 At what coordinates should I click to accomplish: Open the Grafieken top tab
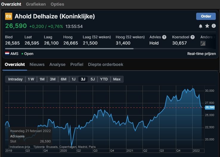[36, 4]
